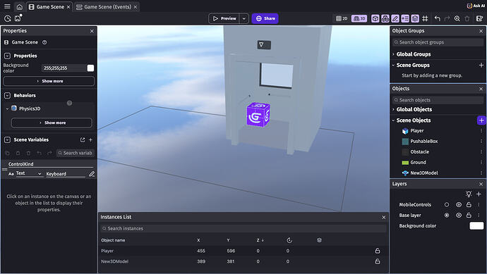The width and height of the screenshot is (487, 274).
Task: Add a new object with purple plus
Action: (x=481, y=120)
